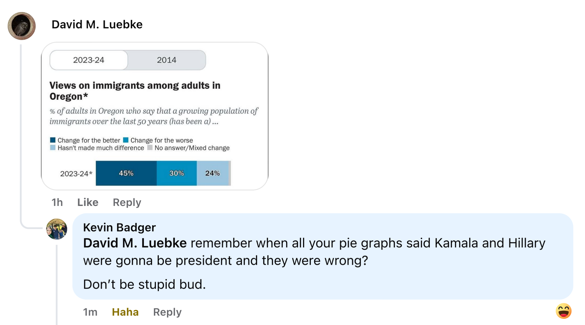Open David M. Luebke's profile name link
585x325 pixels.
click(97, 25)
